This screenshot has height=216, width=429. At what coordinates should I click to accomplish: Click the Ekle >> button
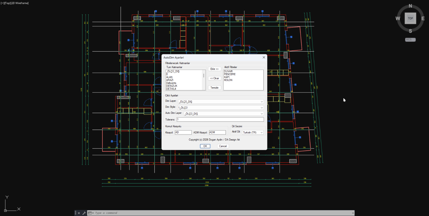[x=214, y=69]
